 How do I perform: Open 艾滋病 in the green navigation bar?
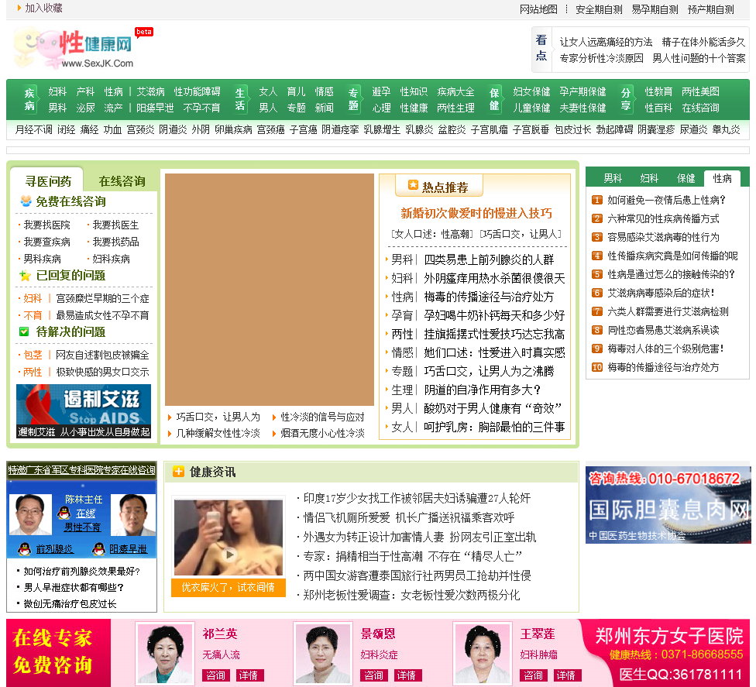pyautogui.click(x=150, y=91)
